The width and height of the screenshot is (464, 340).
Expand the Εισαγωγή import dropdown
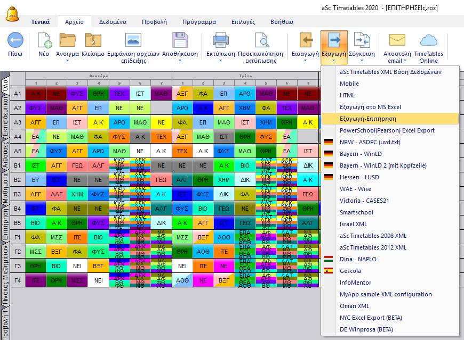click(305, 61)
